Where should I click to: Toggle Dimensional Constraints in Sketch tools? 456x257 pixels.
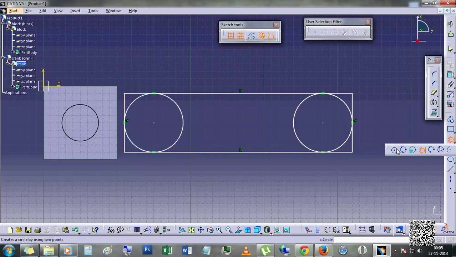click(x=271, y=36)
